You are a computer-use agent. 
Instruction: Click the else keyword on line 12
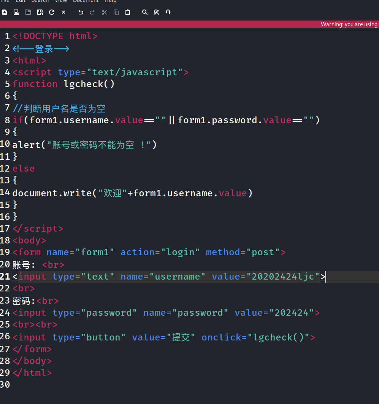24,169
